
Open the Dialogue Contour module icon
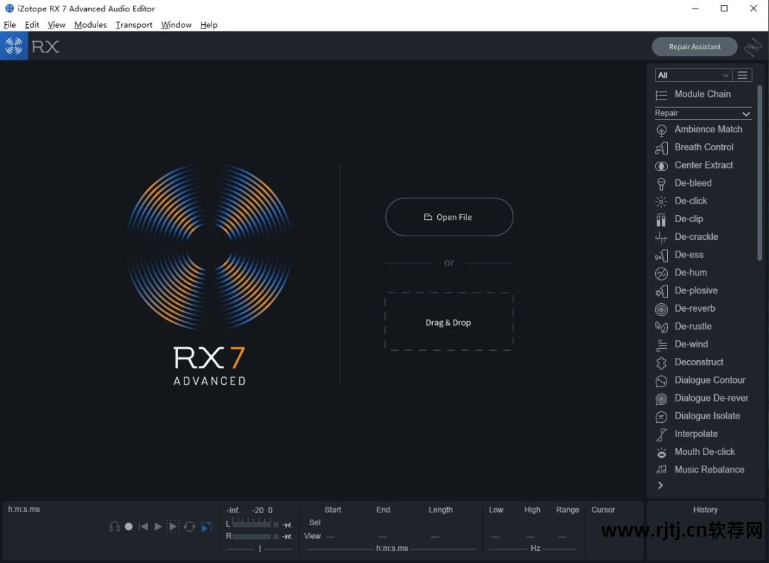pyautogui.click(x=661, y=381)
